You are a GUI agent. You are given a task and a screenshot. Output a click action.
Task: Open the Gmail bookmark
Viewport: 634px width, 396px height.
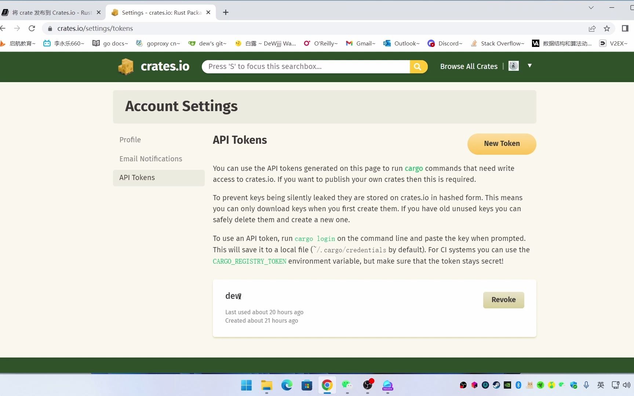click(361, 43)
